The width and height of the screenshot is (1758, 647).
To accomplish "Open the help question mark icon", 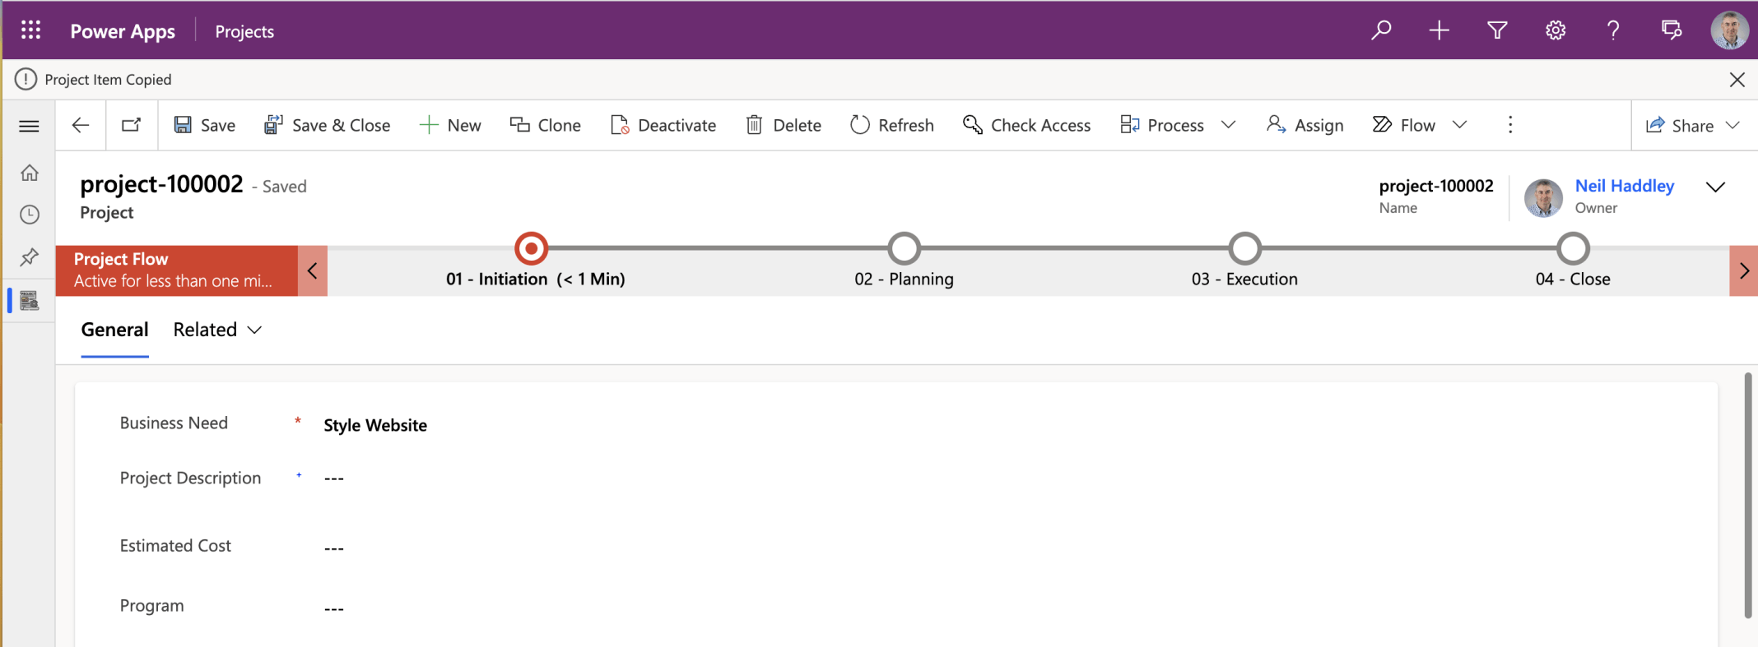I will click(1613, 30).
